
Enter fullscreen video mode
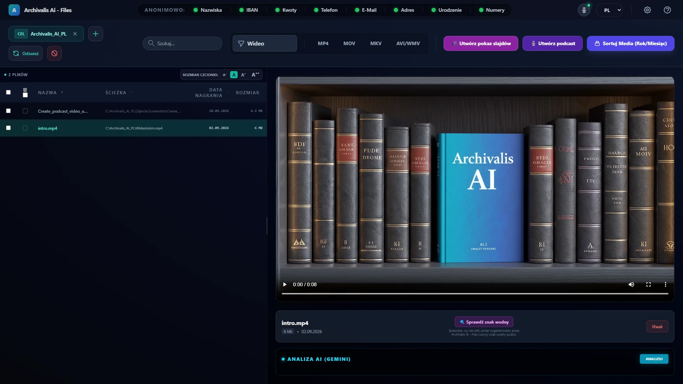[648, 284]
